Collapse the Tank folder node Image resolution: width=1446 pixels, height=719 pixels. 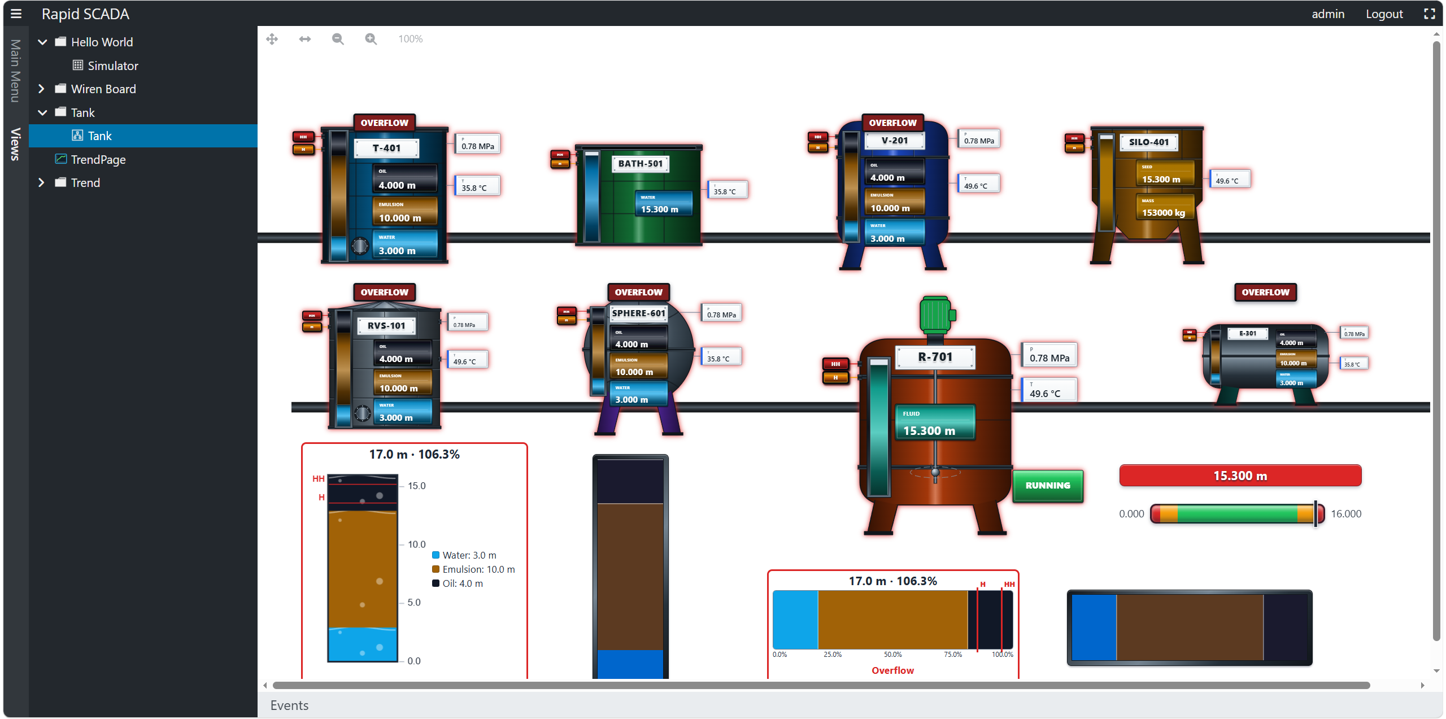tap(42, 112)
